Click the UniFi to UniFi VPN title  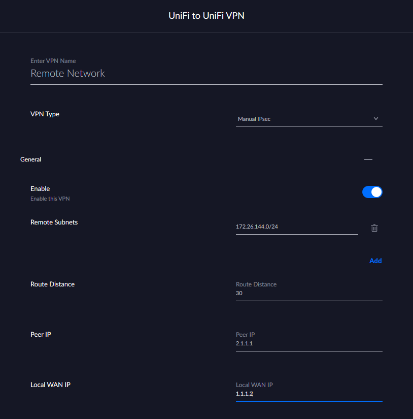[206, 16]
